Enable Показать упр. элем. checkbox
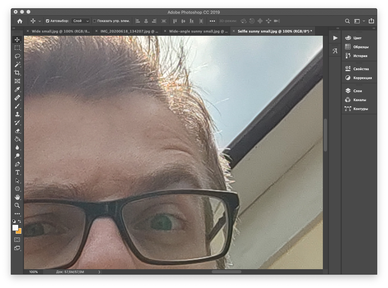388x288 pixels. pyautogui.click(x=95, y=21)
